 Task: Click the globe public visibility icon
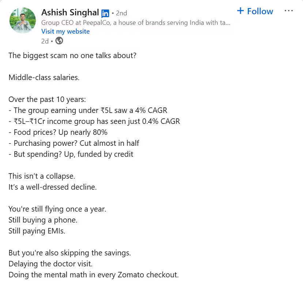point(59,41)
